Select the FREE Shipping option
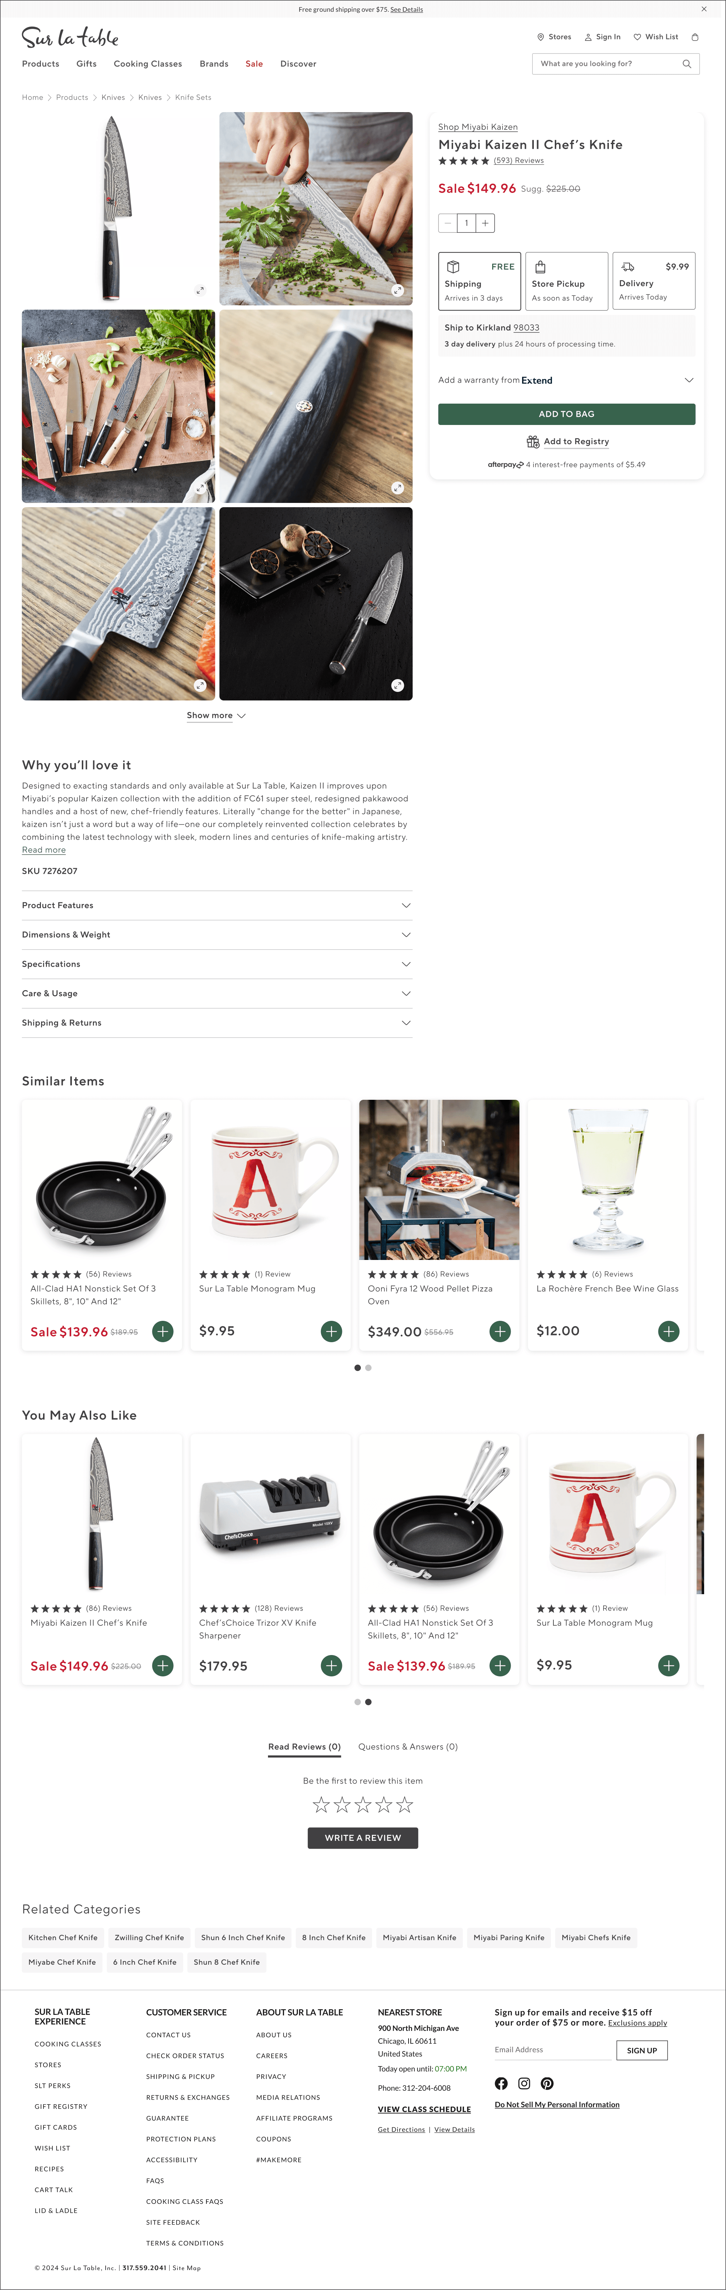Image resolution: width=726 pixels, height=2290 pixels. pyautogui.click(x=480, y=281)
